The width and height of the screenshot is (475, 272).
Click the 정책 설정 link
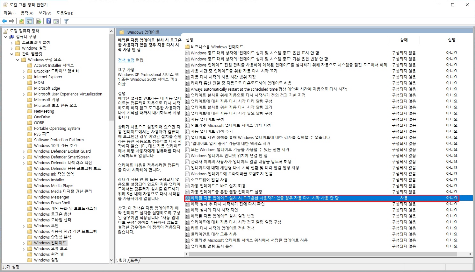point(126,60)
